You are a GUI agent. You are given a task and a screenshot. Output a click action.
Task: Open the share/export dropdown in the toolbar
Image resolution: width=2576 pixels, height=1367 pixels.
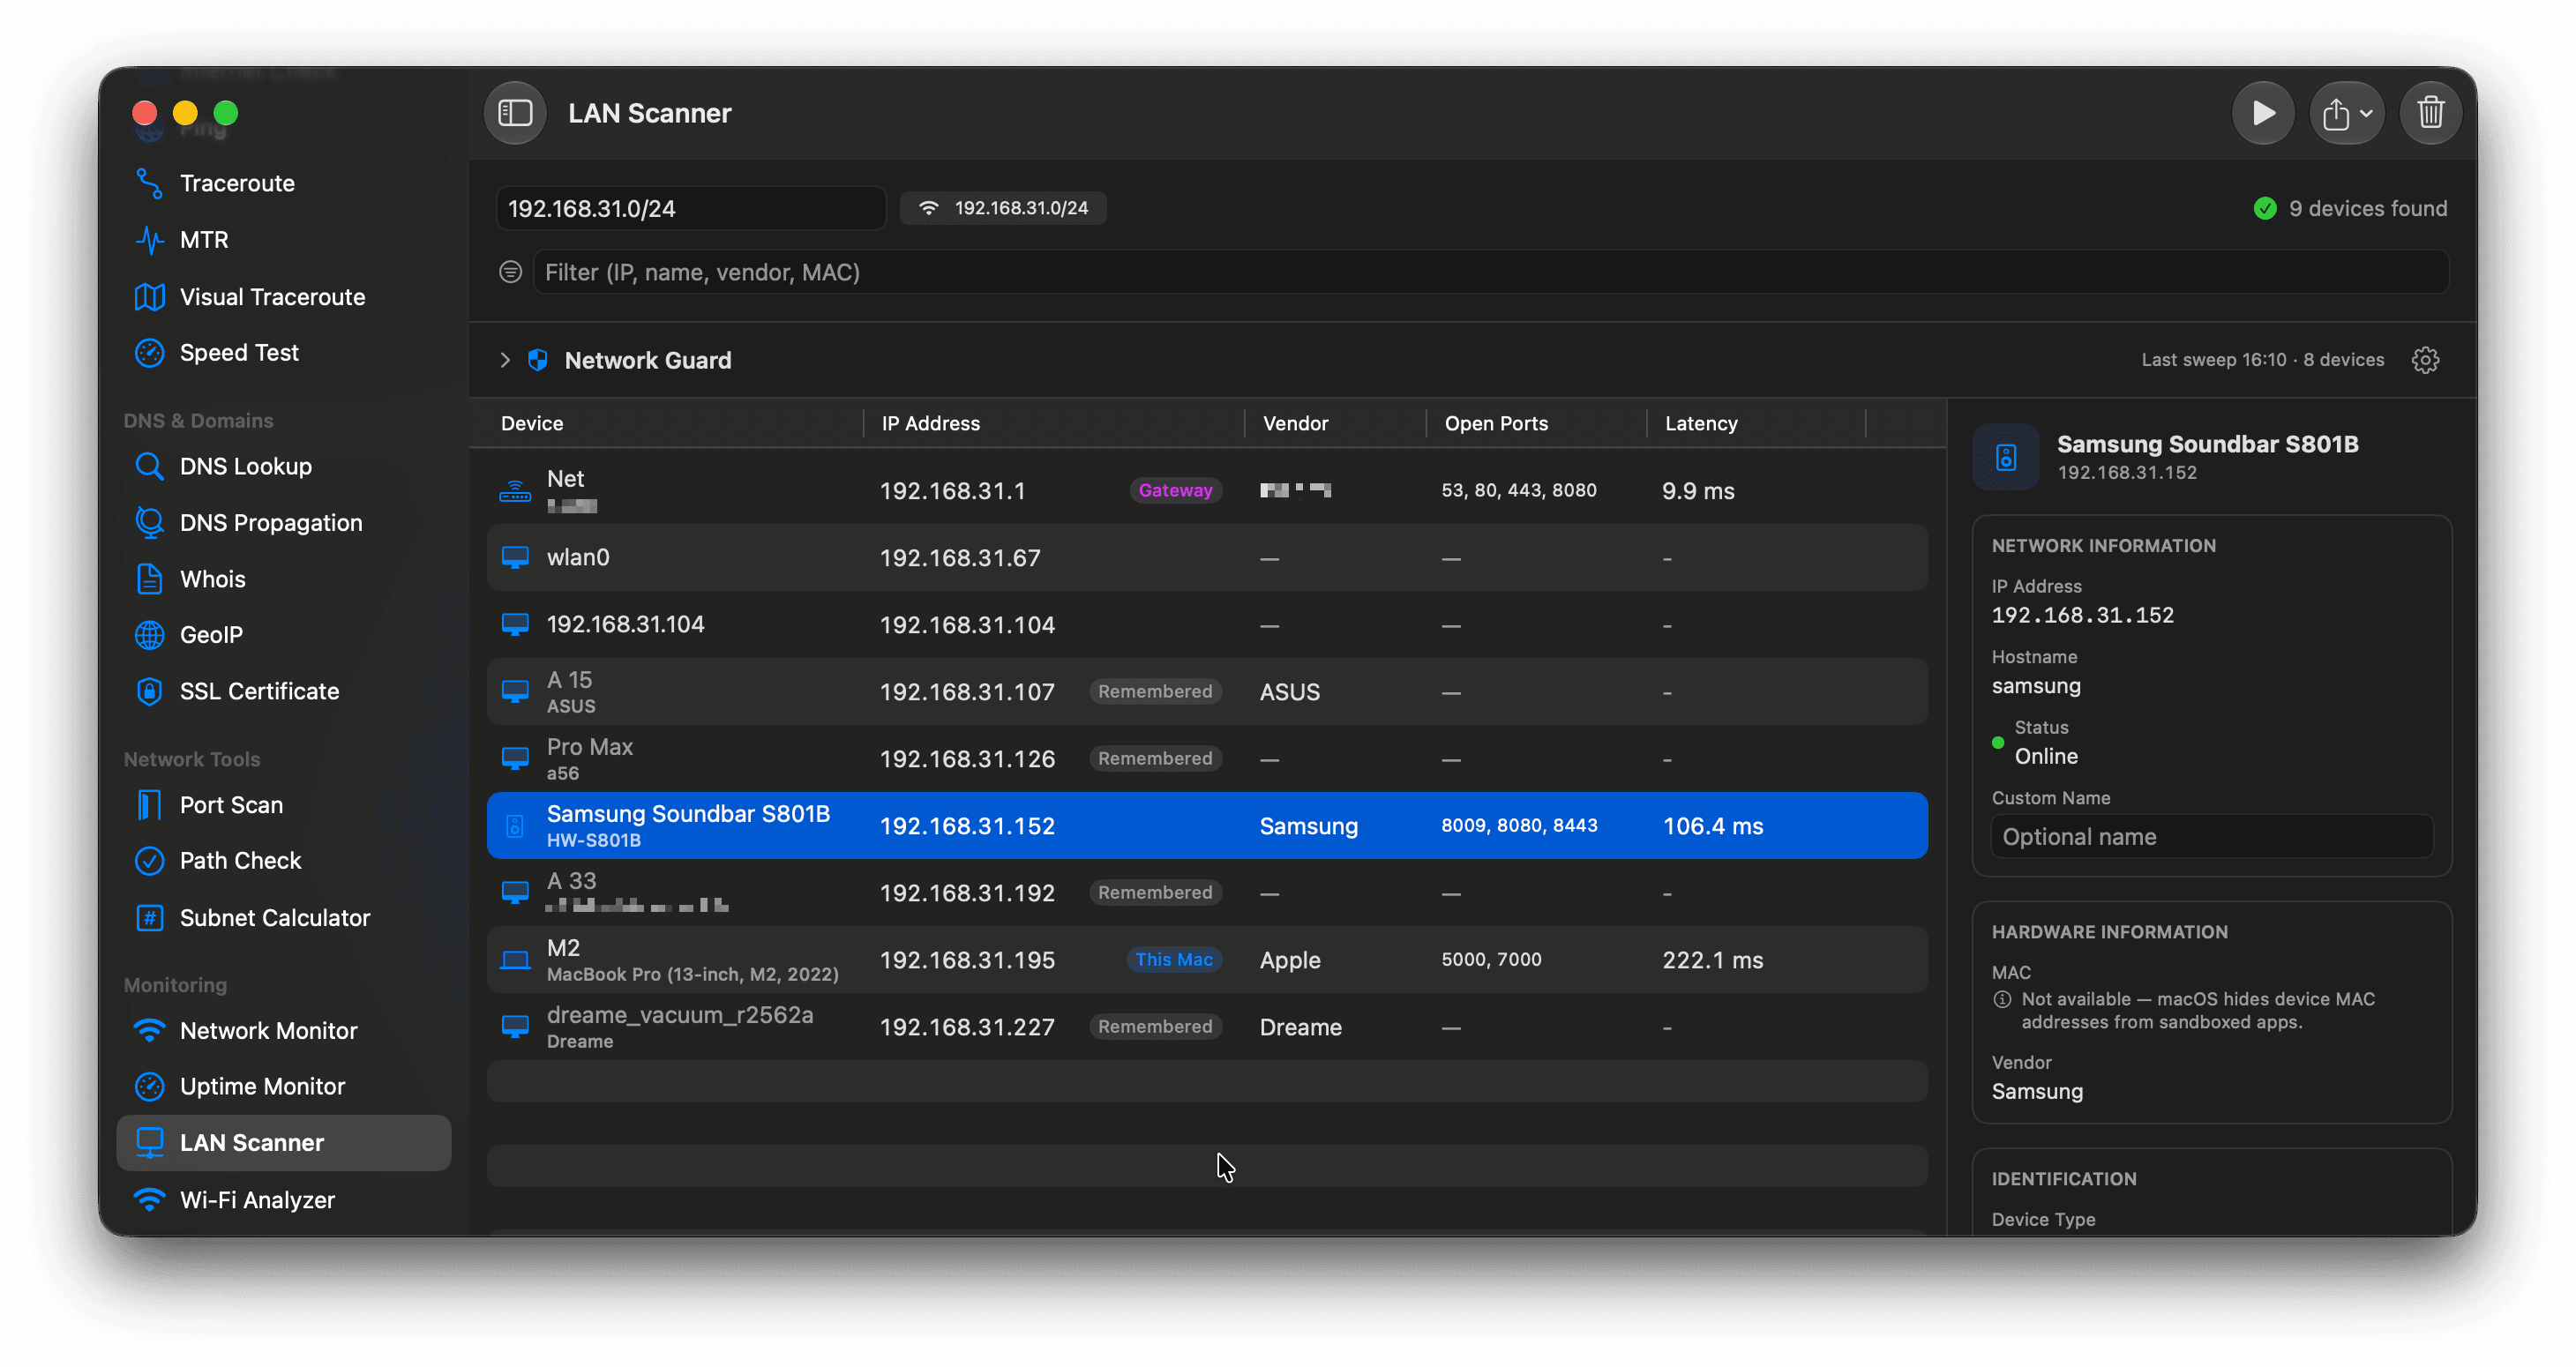click(2346, 113)
